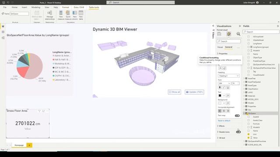Open the font family dropdown

pos(224,83)
